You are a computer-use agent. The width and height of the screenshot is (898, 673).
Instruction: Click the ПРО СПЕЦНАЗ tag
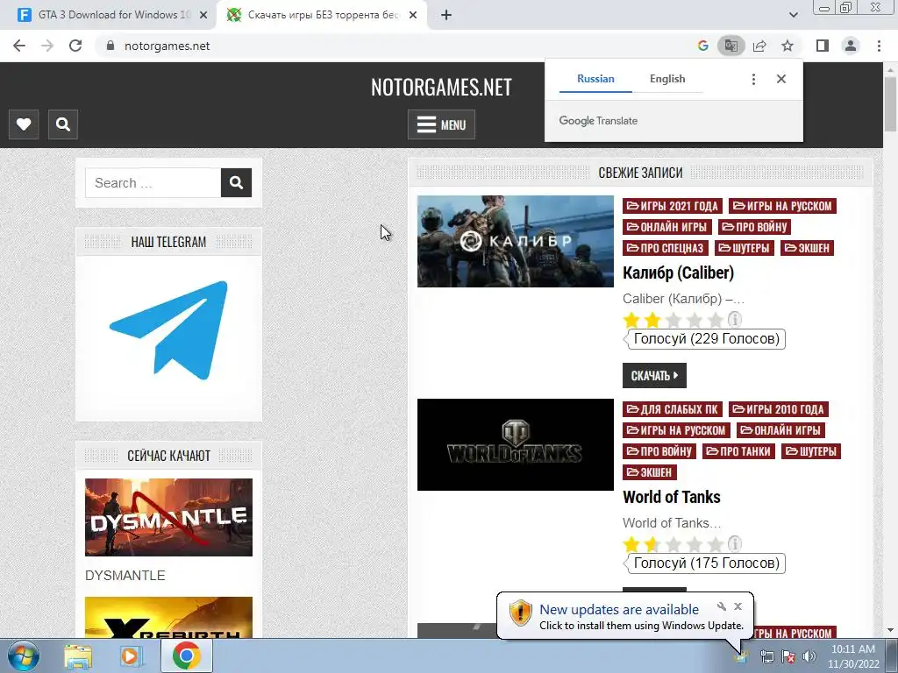[x=666, y=248]
